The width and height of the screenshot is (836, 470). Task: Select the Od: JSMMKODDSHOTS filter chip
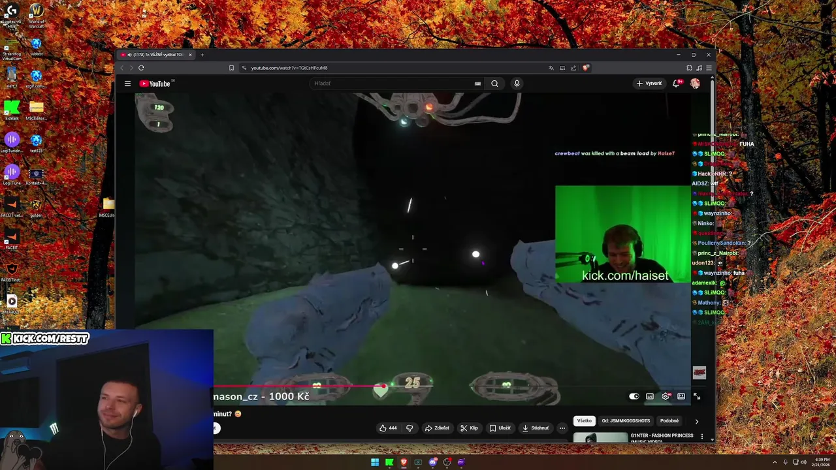[626, 421]
